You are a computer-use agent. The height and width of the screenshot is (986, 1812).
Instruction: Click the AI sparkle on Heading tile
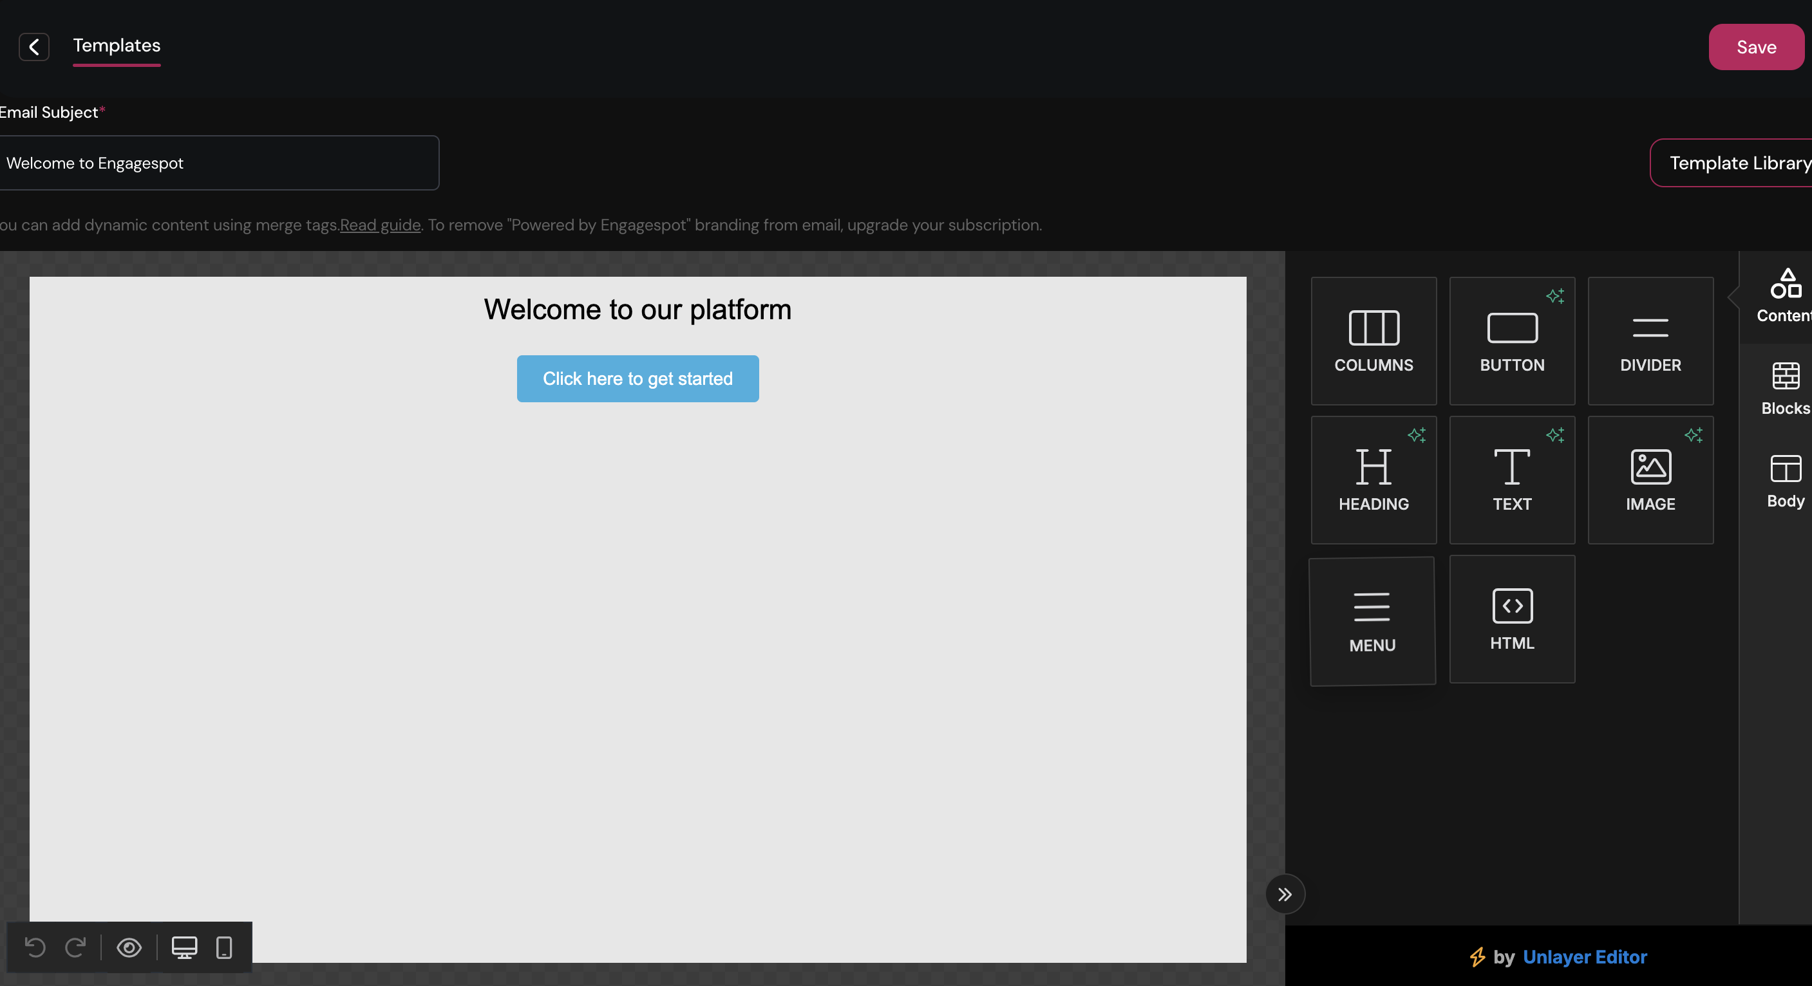coord(1417,435)
